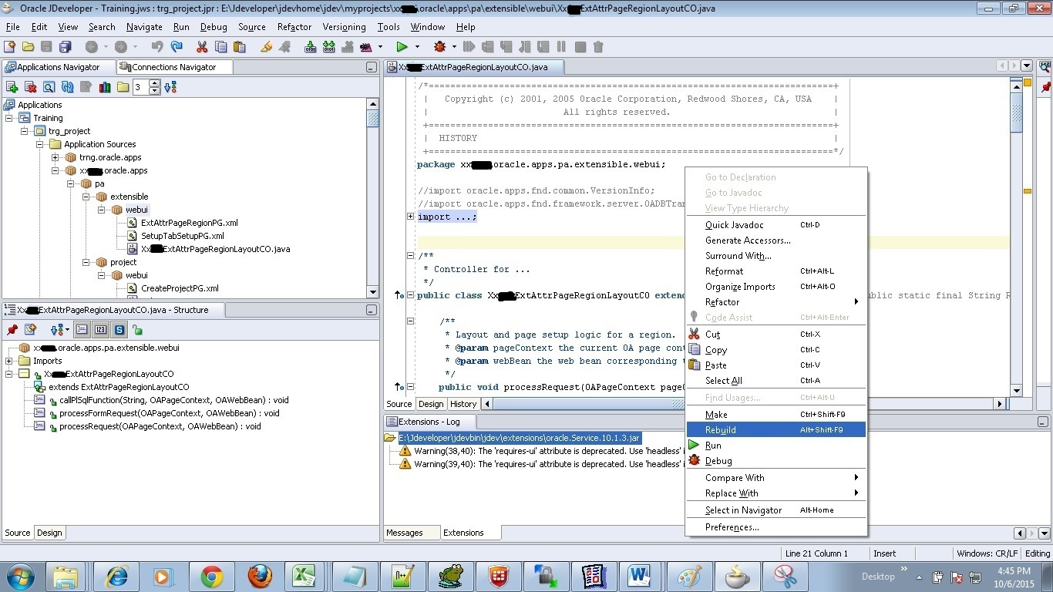Toggle the show methods button in Structure toolbar

[82, 330]
